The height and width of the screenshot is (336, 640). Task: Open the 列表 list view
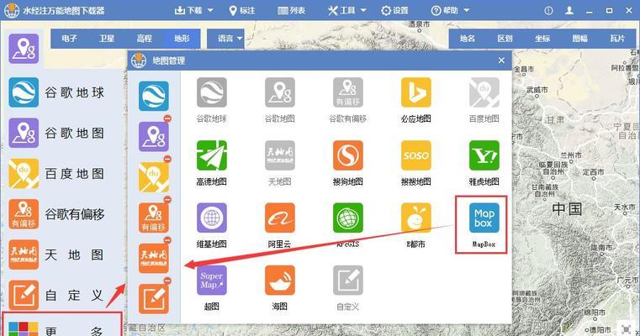[292, 11]
